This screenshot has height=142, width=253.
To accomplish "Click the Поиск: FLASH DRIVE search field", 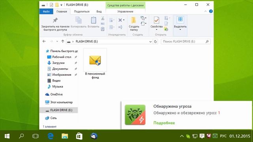I will pos(186,41).
